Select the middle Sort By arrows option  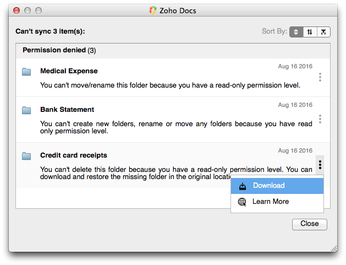(x=310, y=32)
